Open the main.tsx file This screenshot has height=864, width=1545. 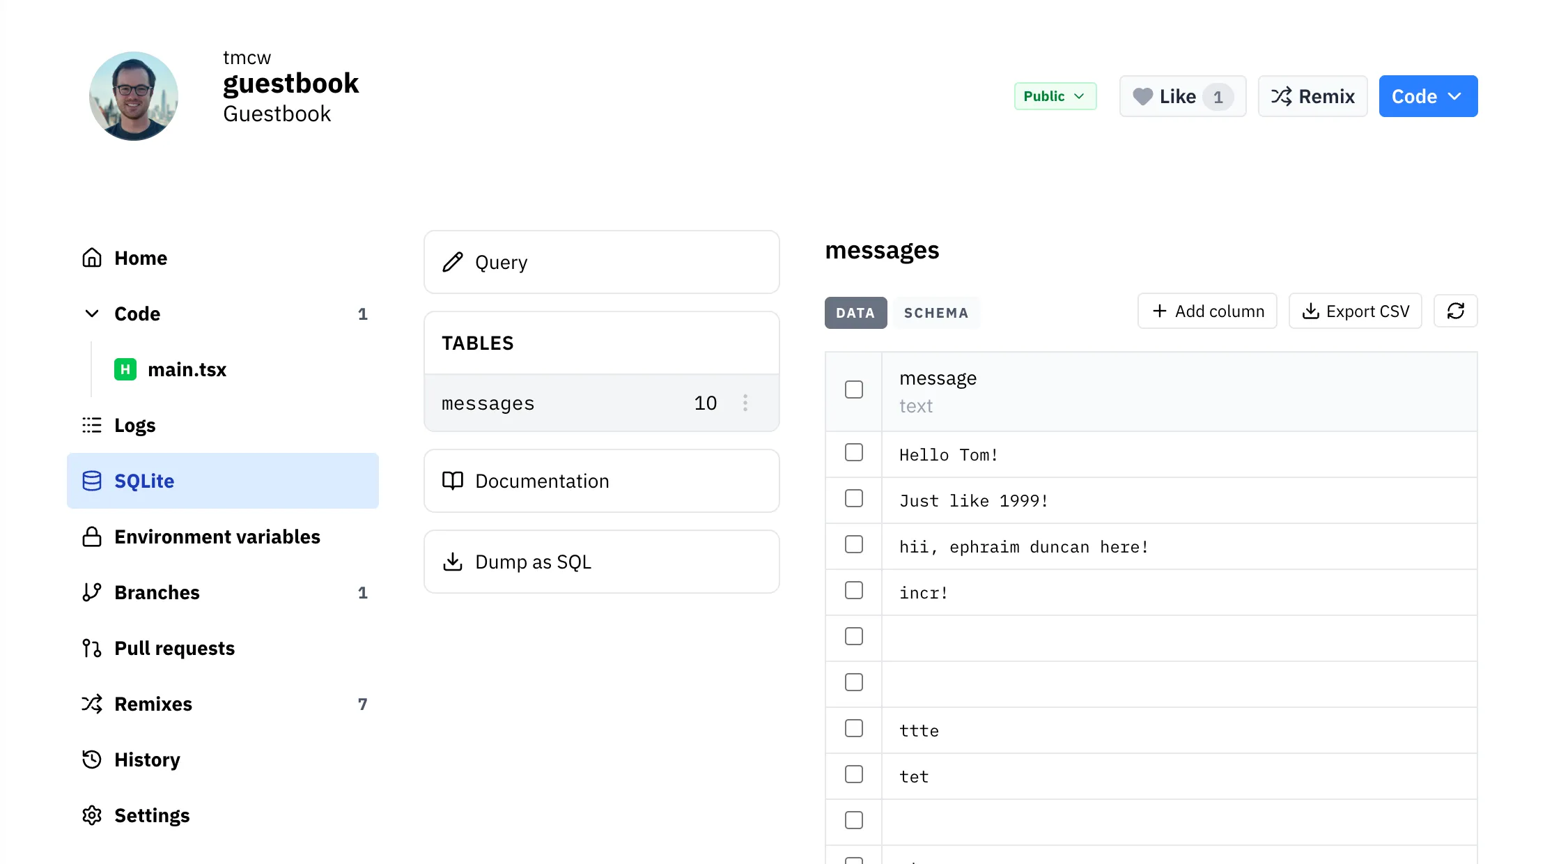(187, 369)
